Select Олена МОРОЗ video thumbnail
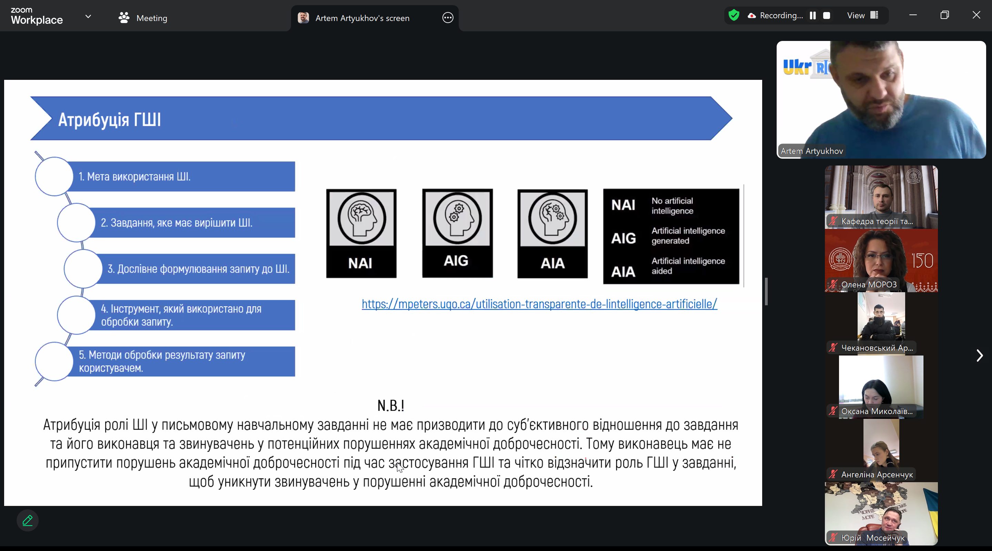The height and width of the screenshot is (551, 992). [x=881, y=260]
